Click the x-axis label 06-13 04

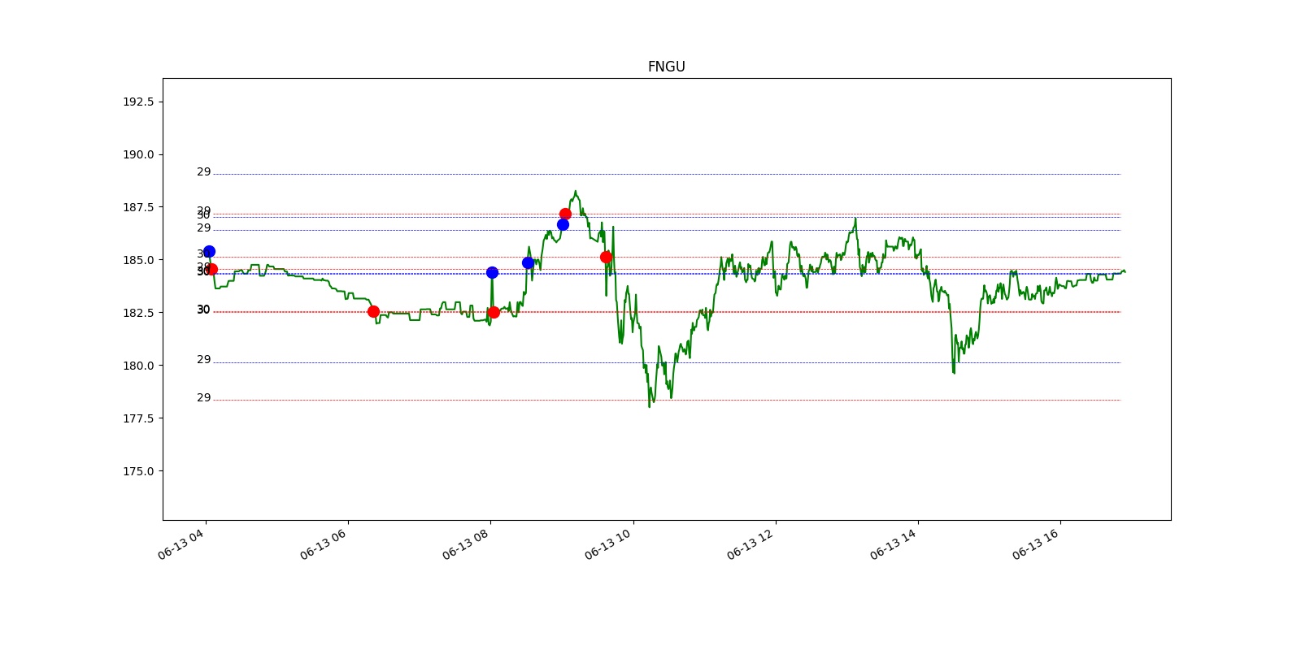182,543
